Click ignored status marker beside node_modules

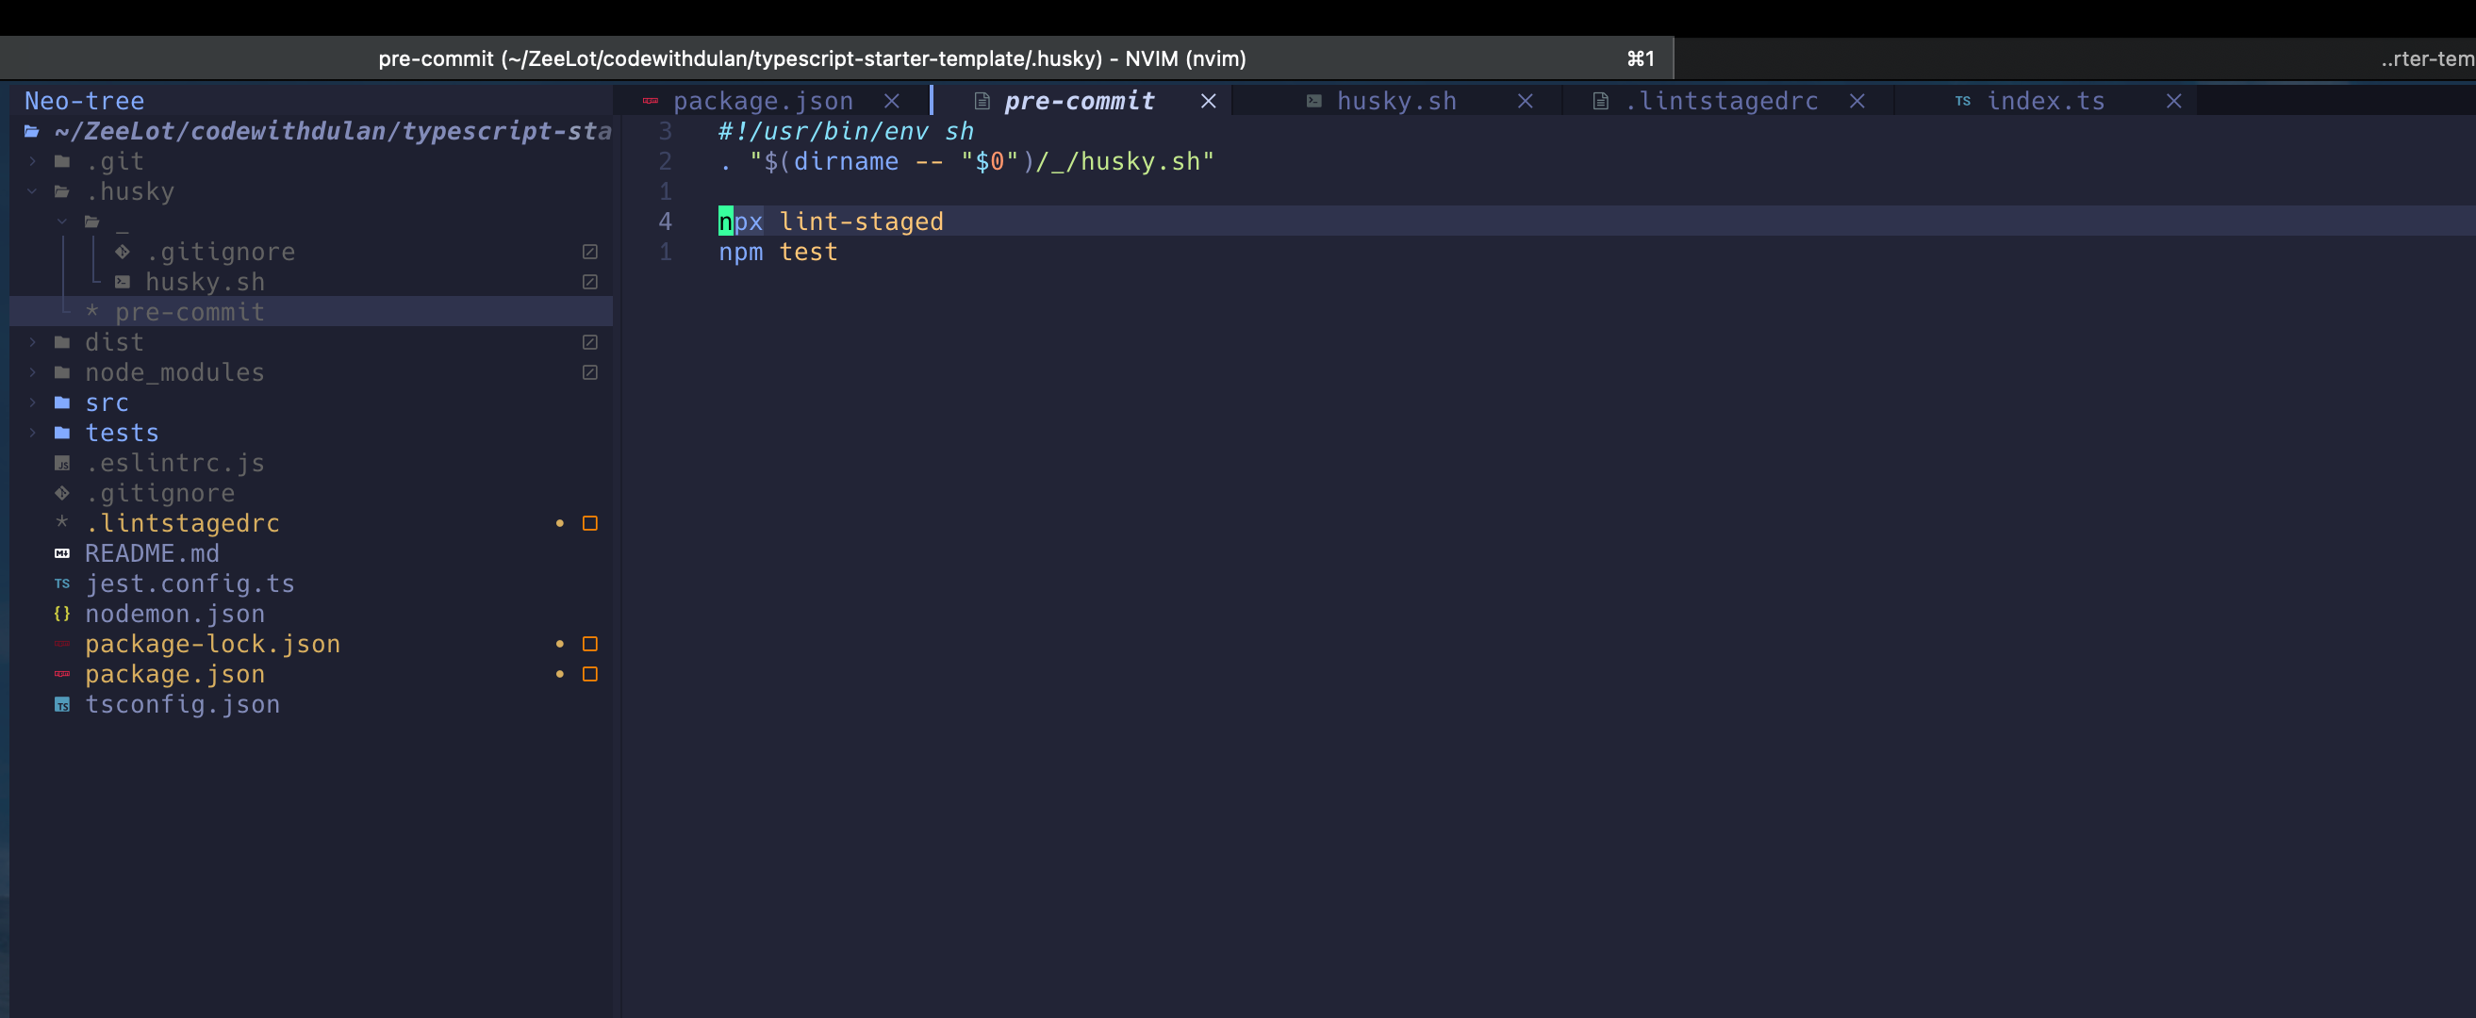point(590,372)
